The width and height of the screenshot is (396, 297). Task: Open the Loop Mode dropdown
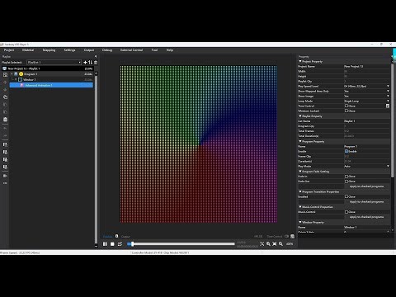click(x=388, y=101)
